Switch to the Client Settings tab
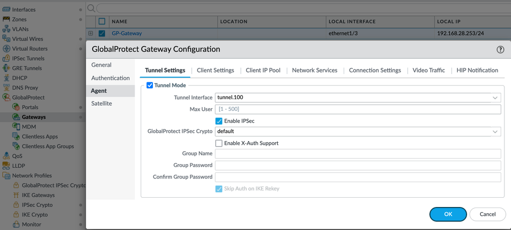 coord(215,71)
